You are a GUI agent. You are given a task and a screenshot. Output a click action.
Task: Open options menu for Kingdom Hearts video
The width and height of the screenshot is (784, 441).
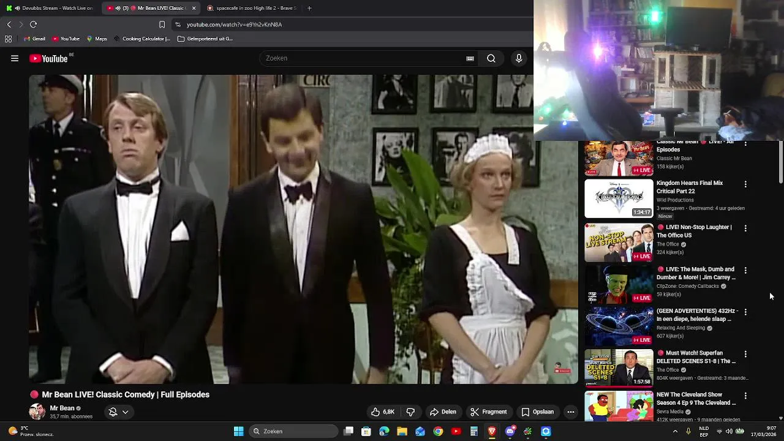(x=745, y=184)
